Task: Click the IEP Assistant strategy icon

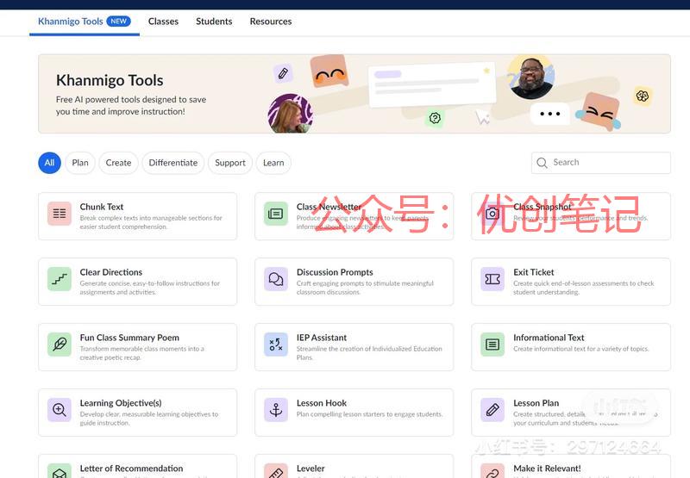Action: (276, 345)
